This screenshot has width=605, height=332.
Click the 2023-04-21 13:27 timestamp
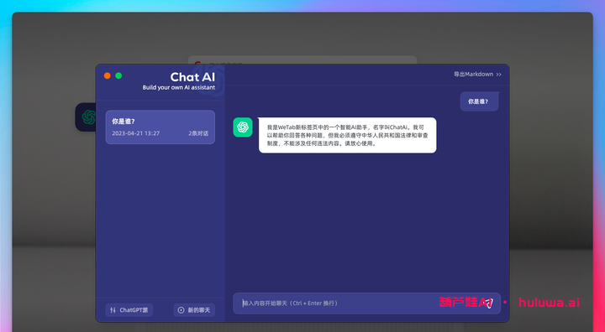click(136, 133)
